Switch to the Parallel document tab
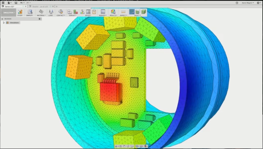Image resolution: width=263 pixels, height=149 pixels. 40,6
